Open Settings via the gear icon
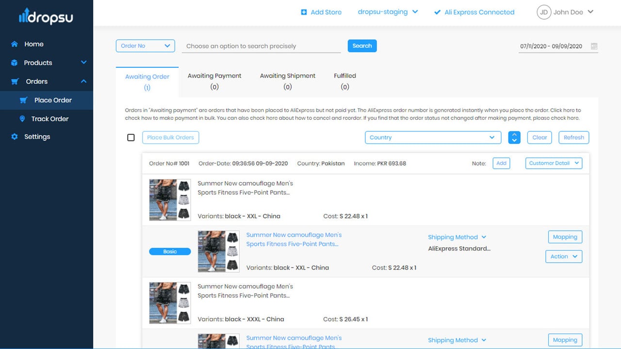This screenshot has width=621, height=349. 15,137
